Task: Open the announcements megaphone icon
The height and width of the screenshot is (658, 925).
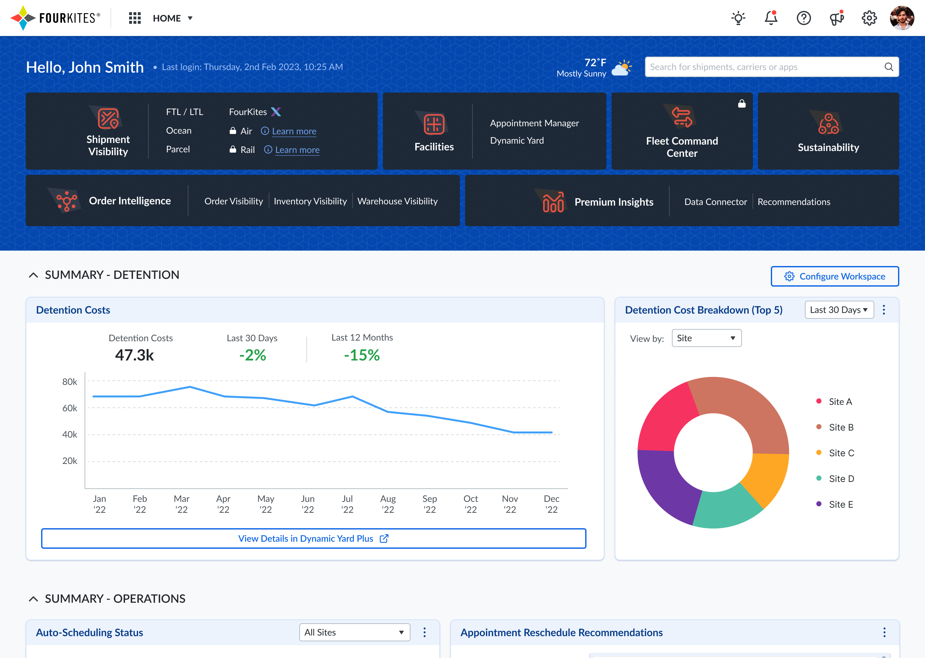Action: (836, 18)
